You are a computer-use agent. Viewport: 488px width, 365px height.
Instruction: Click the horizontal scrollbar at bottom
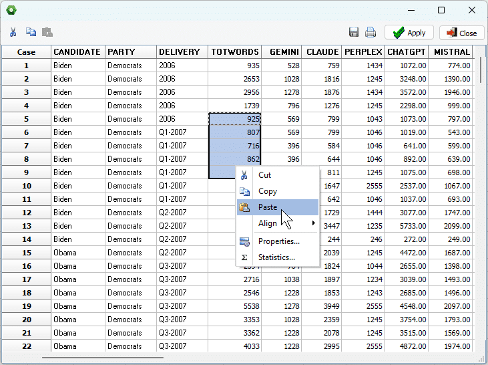pyautogui.click(x=103, y=358)
